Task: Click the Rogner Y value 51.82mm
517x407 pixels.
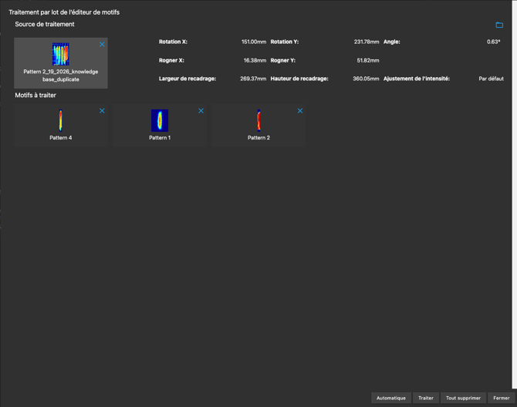Action: tap(367, 60)
